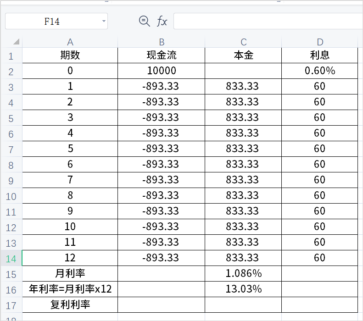This screenshot has height=321, width=363.
Task: Select row 10 header
Action: [x=11, y=196]
